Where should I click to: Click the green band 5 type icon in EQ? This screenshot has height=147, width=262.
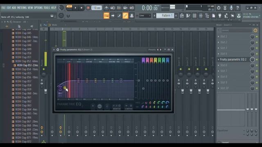pyautogui.click(x=159, y=60)
